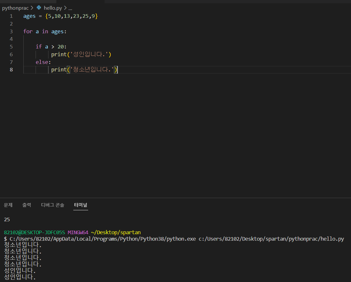This screenshot has height=282, width=351.
Task: Click the pythonprac breadcrumb folder
Action: tap(15, 8)
